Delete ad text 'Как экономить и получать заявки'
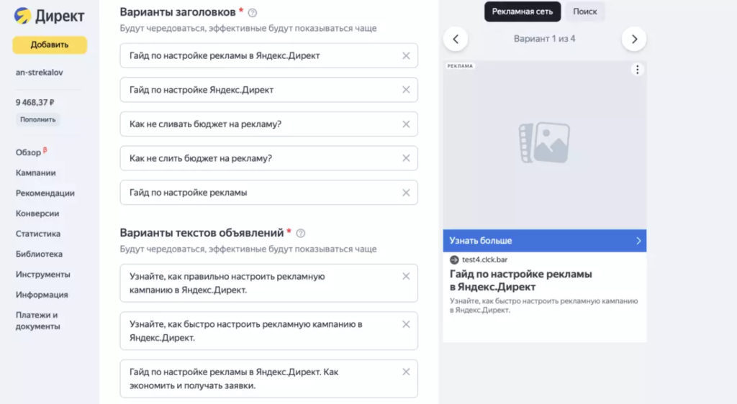 (406, 372)
